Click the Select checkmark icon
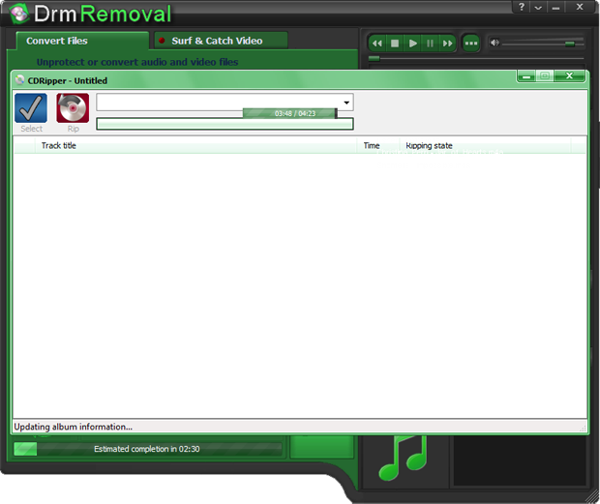The image size is (600, 504). [31, 108]
